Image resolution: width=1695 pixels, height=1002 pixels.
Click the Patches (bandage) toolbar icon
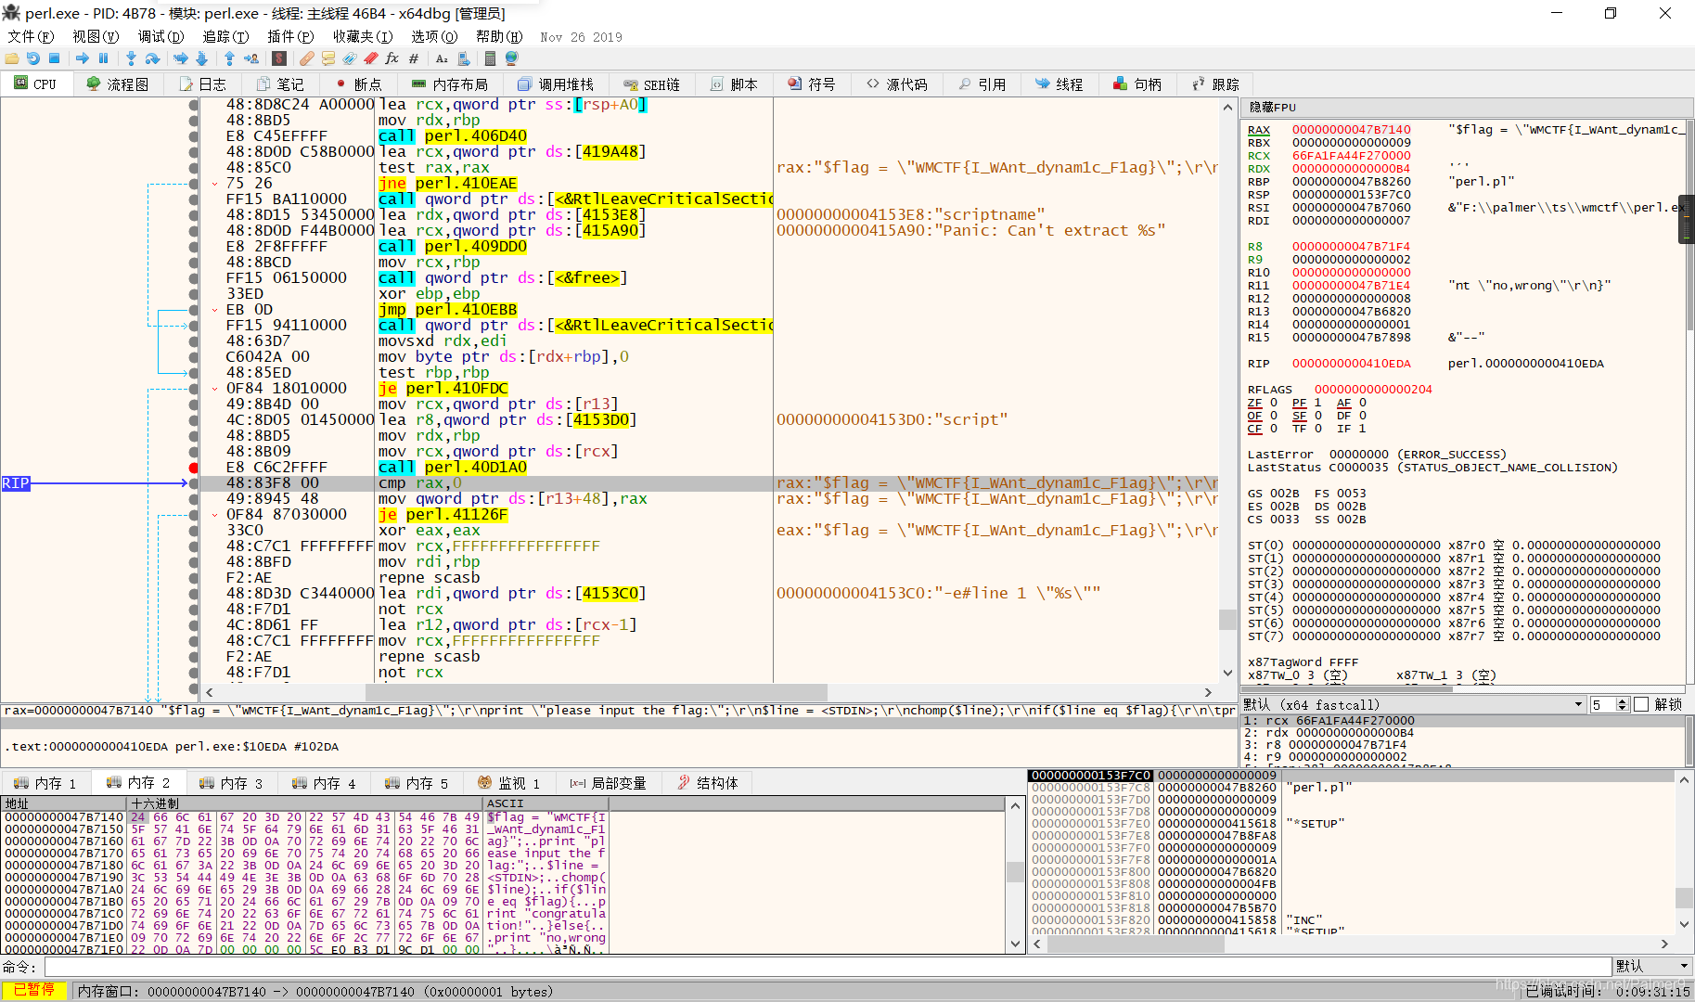306,58
